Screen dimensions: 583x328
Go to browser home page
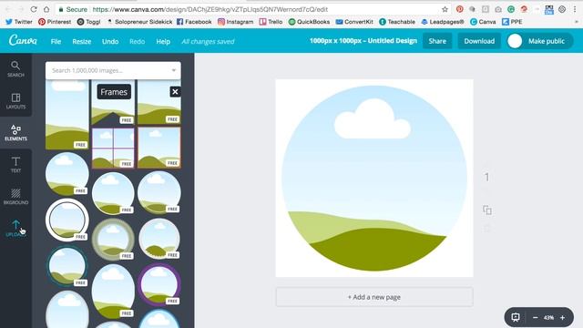tap(46, 9)
